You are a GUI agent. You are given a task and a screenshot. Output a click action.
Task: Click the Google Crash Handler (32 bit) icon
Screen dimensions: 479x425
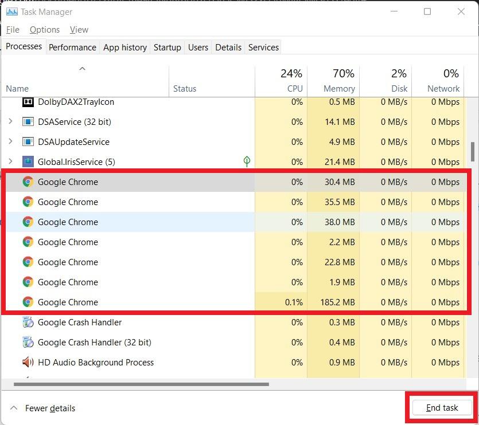click(x=28, y=343)
